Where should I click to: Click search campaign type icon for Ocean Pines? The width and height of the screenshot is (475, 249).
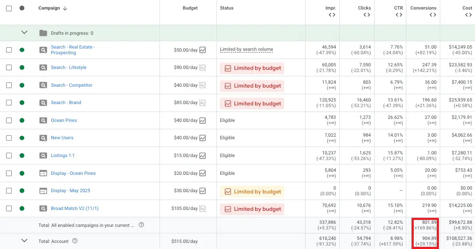(x=43, y=121)
